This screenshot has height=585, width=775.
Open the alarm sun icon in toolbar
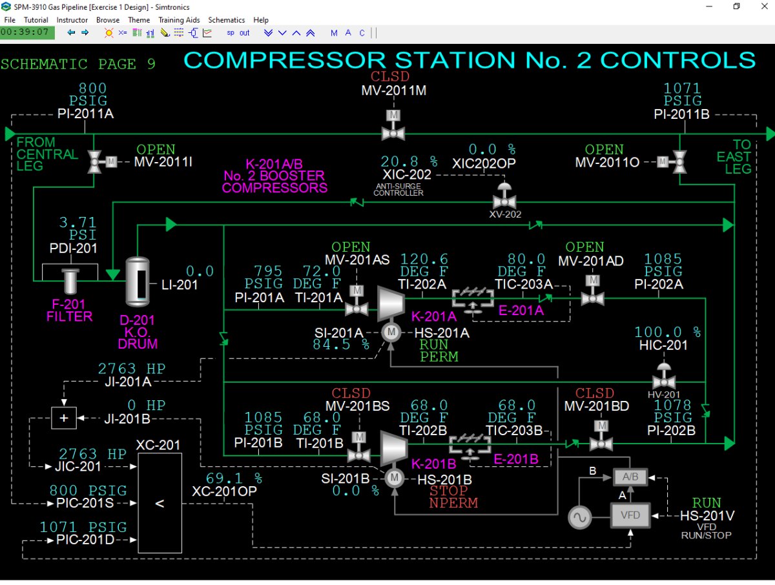pyautogui.click(x=108, y=32)
